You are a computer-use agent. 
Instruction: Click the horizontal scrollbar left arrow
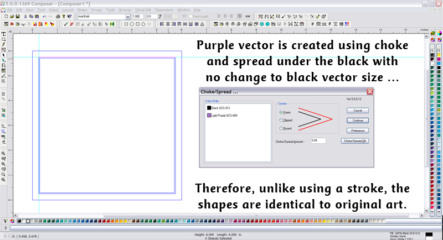[16, 215]
